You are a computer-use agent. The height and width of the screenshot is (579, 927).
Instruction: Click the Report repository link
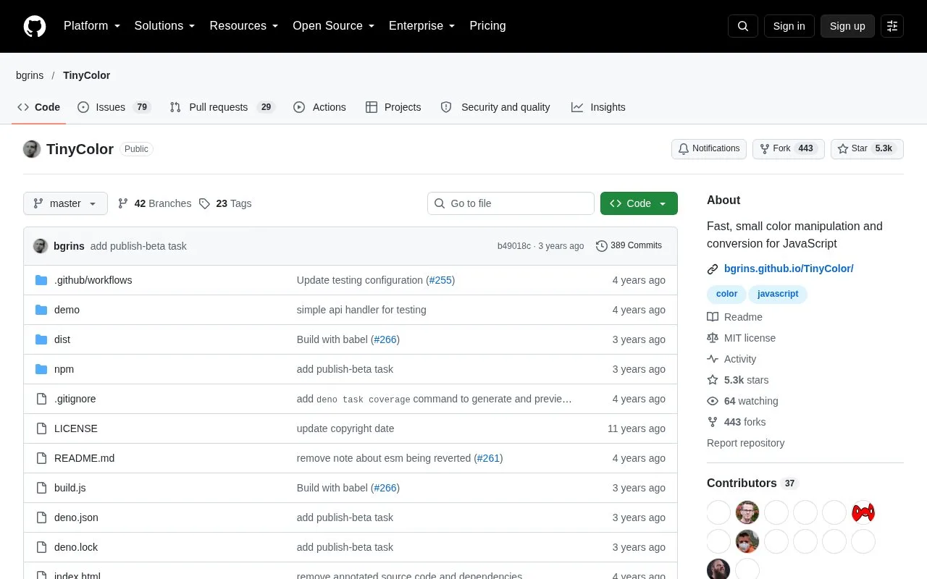pos(745,443)
